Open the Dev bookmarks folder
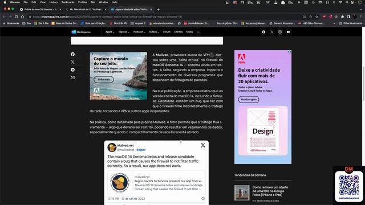The width and height of the screenshot is (365, 205). click(27, 23)
